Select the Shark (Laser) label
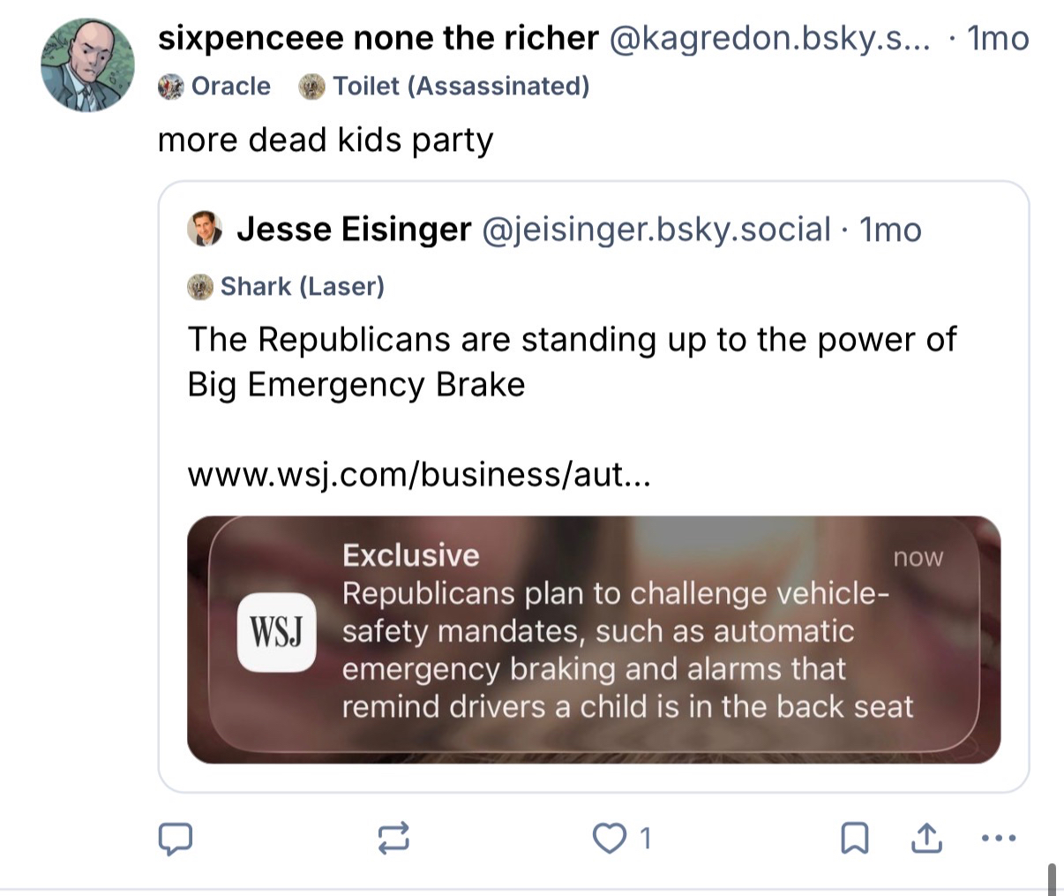The width and height of the screenshot is (1064, 896). (287, 286)
